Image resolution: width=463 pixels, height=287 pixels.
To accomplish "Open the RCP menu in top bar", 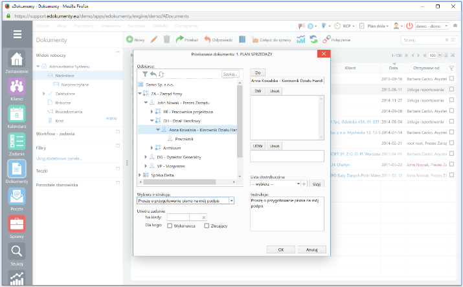I will [345, 25].
